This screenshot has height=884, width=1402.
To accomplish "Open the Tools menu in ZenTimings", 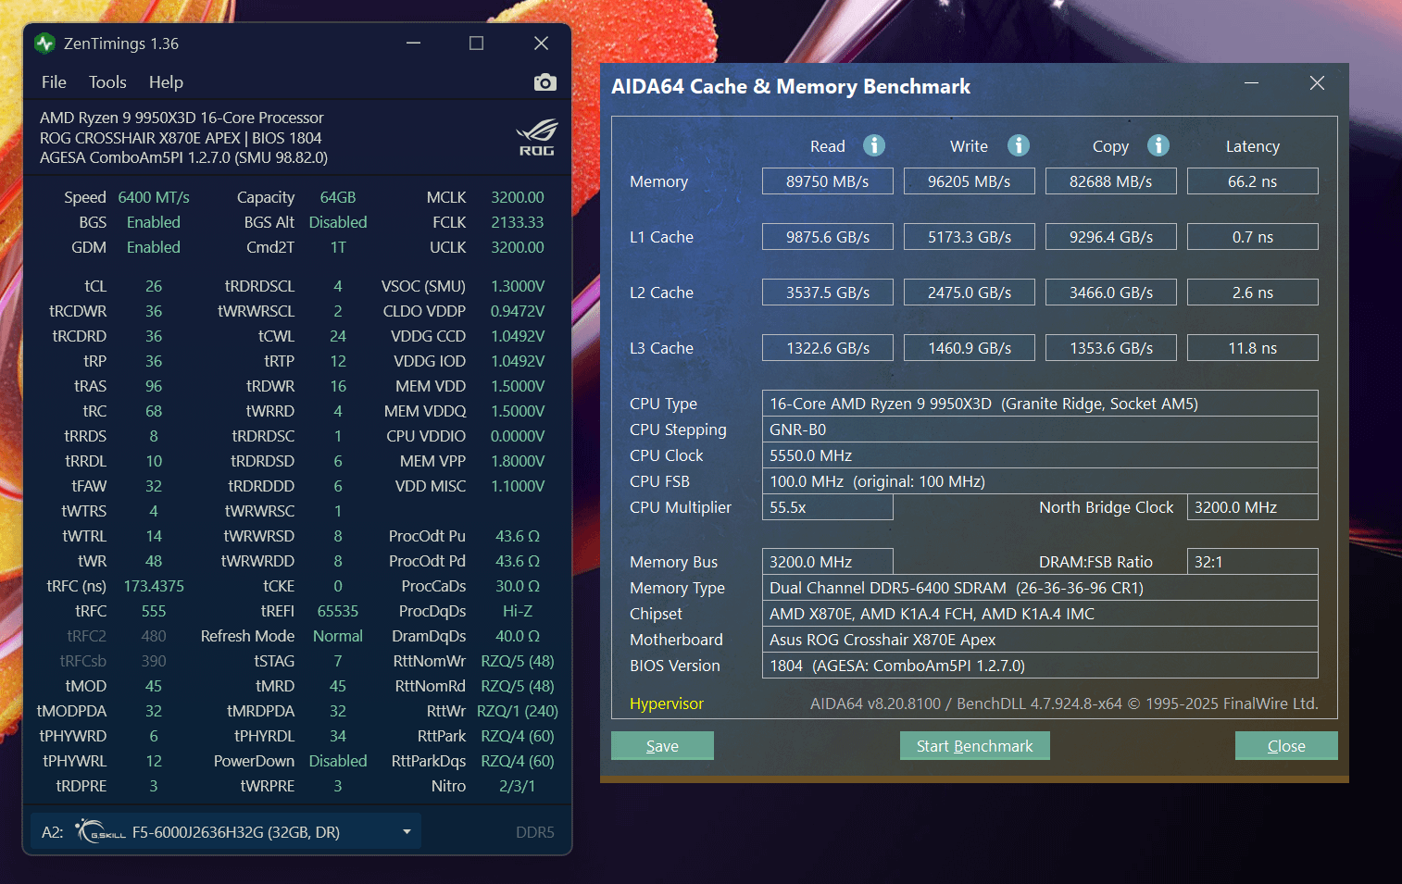I will coord(107,82).
